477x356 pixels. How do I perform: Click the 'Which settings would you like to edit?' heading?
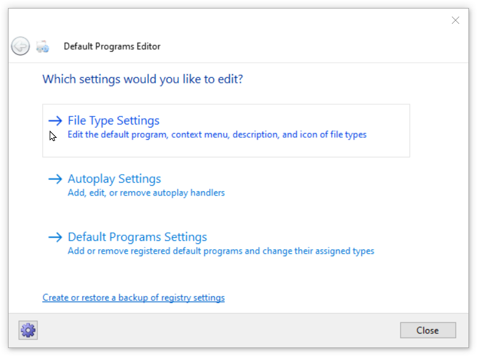142,80
